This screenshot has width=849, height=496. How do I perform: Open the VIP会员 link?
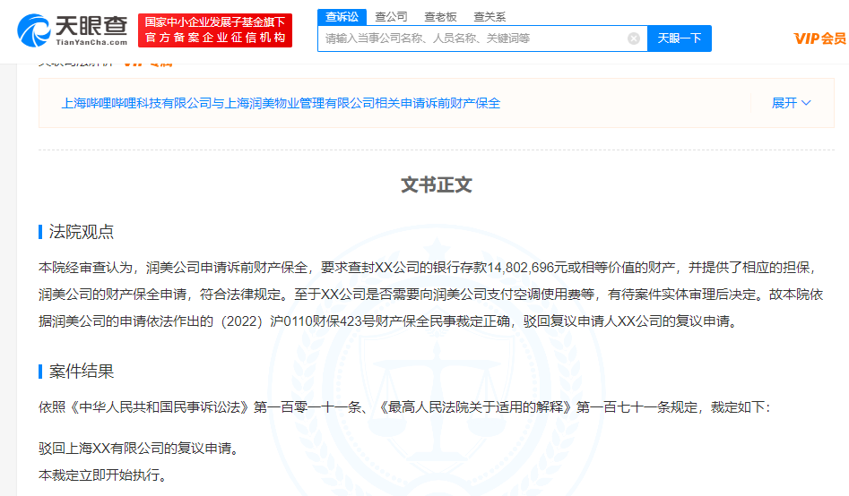pyautogui.click(x=819, y=38)
